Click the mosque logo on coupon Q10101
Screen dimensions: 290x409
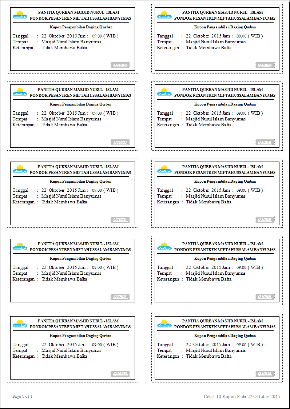click(20, 14)
